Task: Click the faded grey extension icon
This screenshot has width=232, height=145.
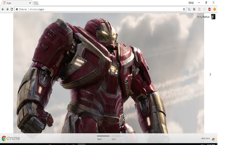Action: (x=204, y=9)
